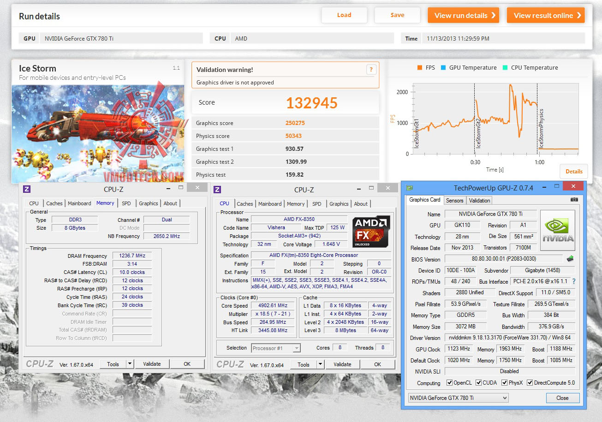Screen dimensions: 602x422
Task: Open the graphics card selector dropdown in GPU-Z
Action: 458,398
